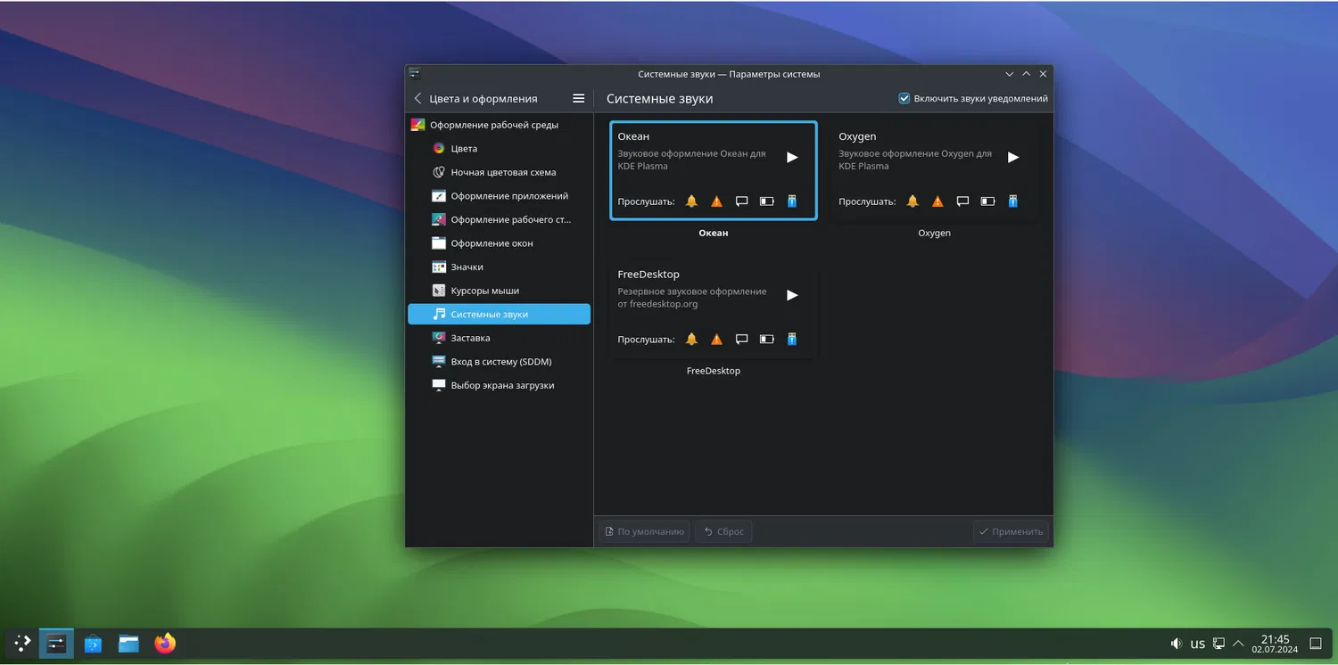Preview the bell notification sound in Oxygen

[913, 201]
